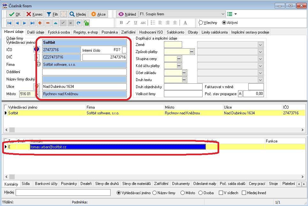Click the map pin icon next to Ulice
308x206 pixels.
[x=36, y=87]
